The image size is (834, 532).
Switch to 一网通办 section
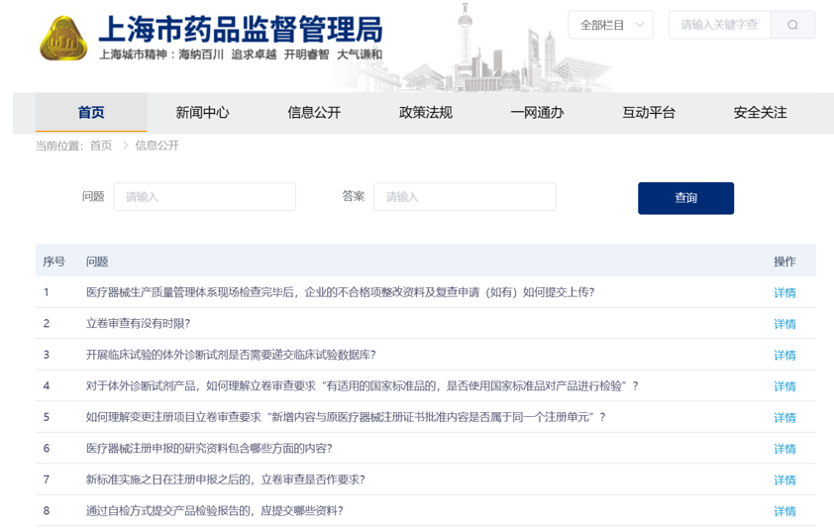[x=537, y=113]
